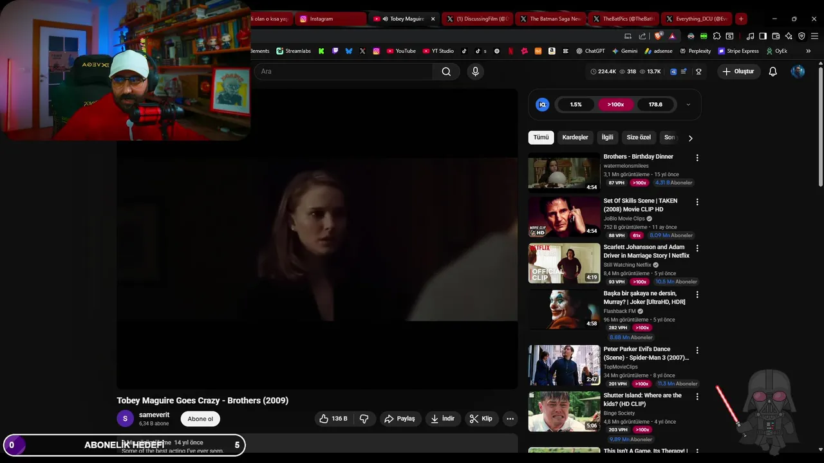Viewport: 824px width, 463px height.
Task: Select the Size özel filter chip
Action: coord(639,137)
